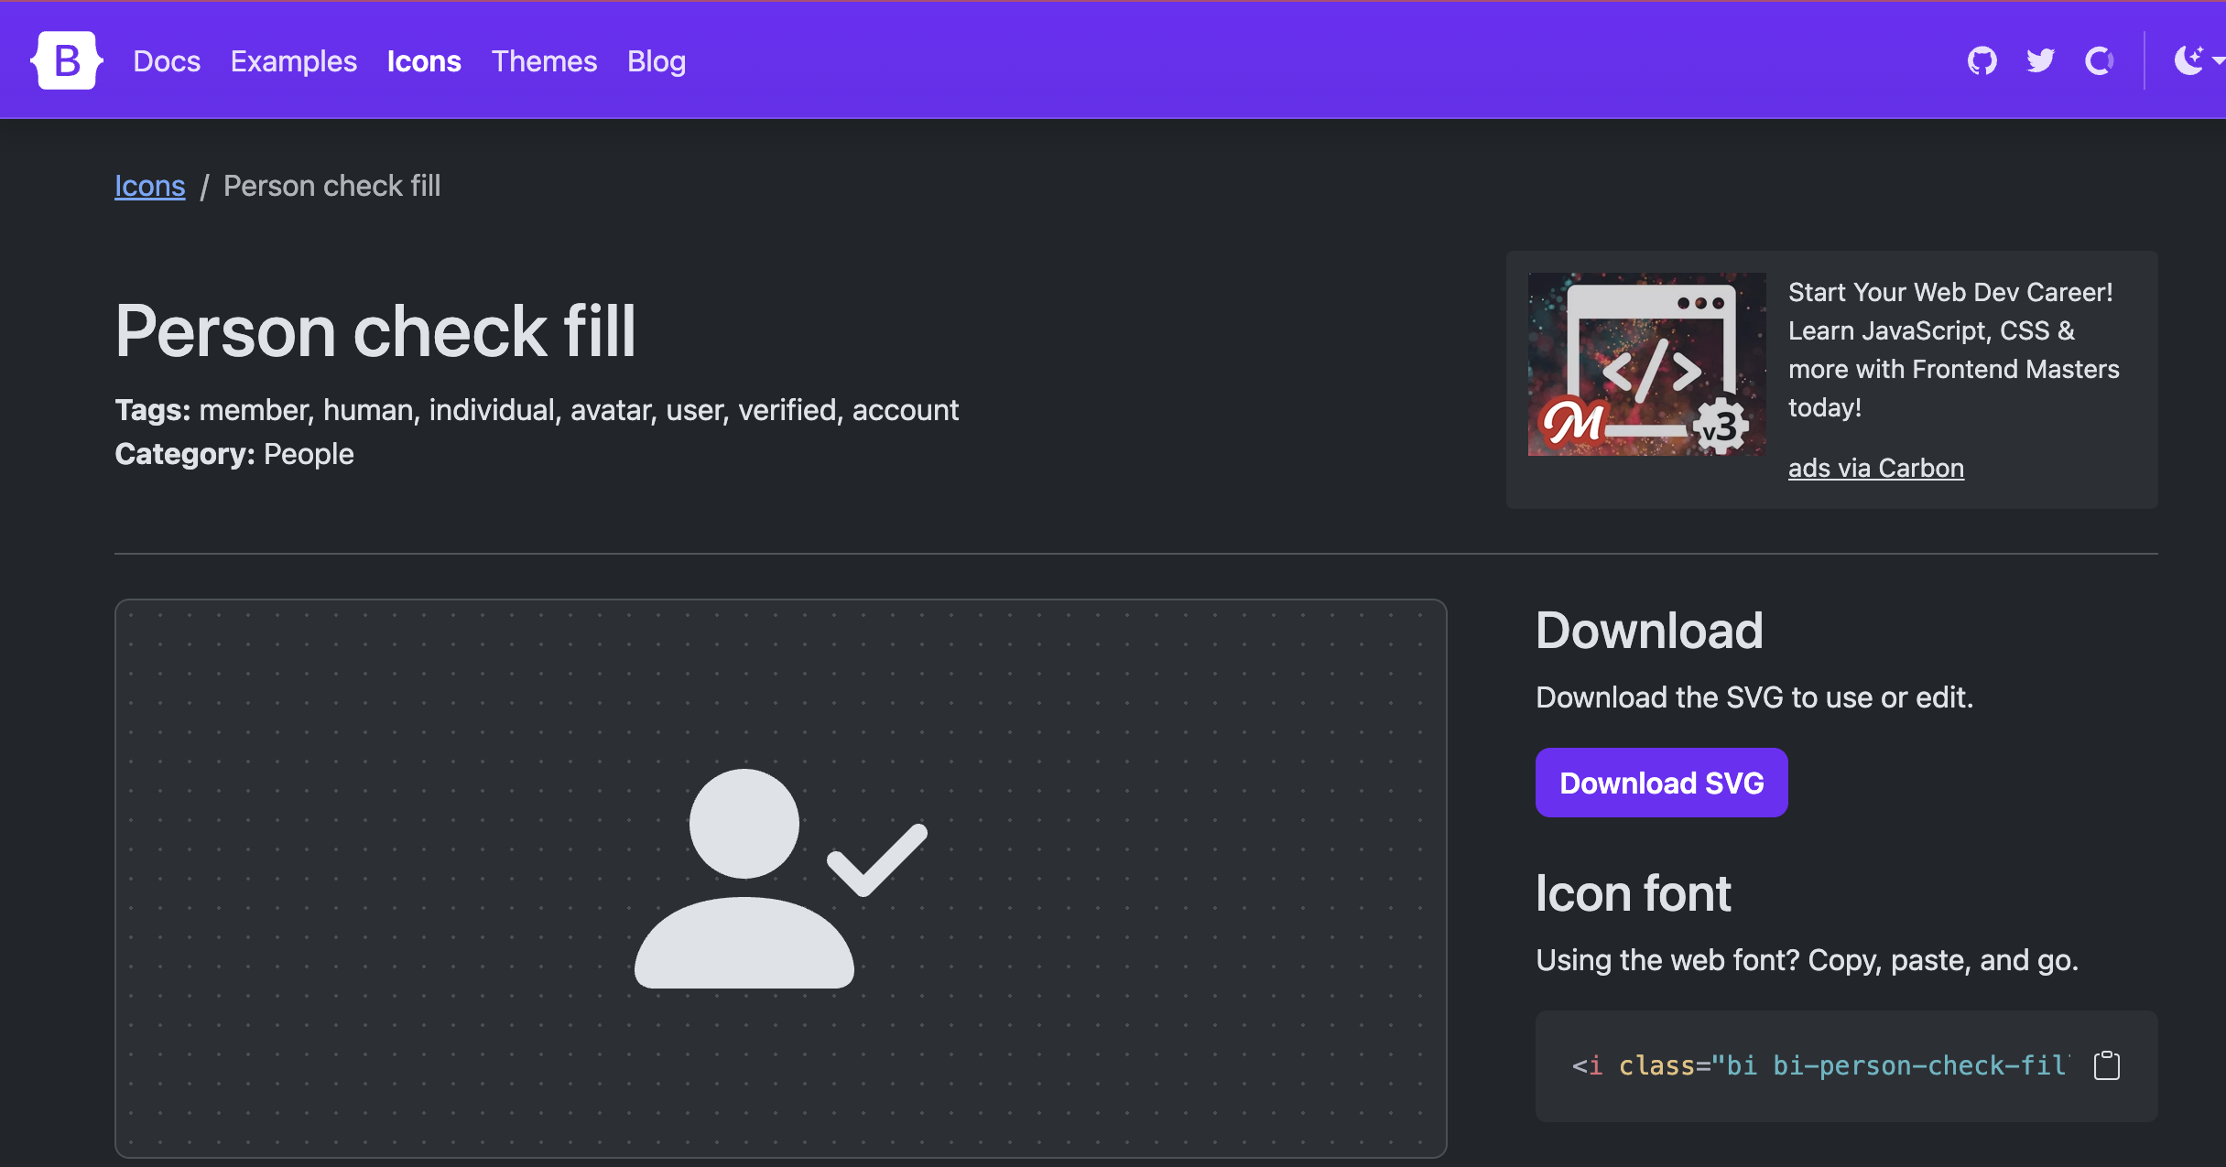Click the moon theme icon
The height and width of the screenshot is (1167, 2226).
point(2188,60)
